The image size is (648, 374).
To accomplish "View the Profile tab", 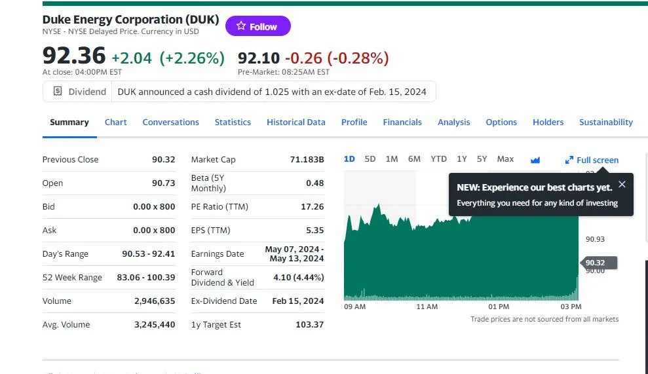I will [x=354, y=122].
